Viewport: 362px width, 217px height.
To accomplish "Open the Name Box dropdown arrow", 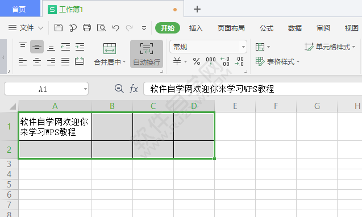I will pyautogui.click(x=85, y=89).
